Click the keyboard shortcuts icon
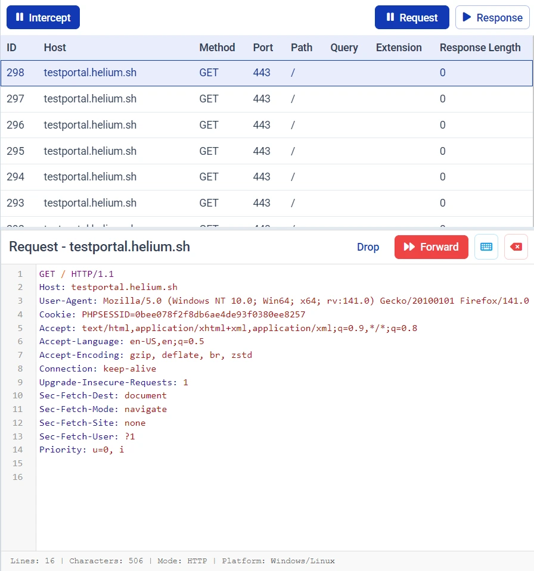Image resolution: width=534 pixels, height=571 pixels. point(486,247)
